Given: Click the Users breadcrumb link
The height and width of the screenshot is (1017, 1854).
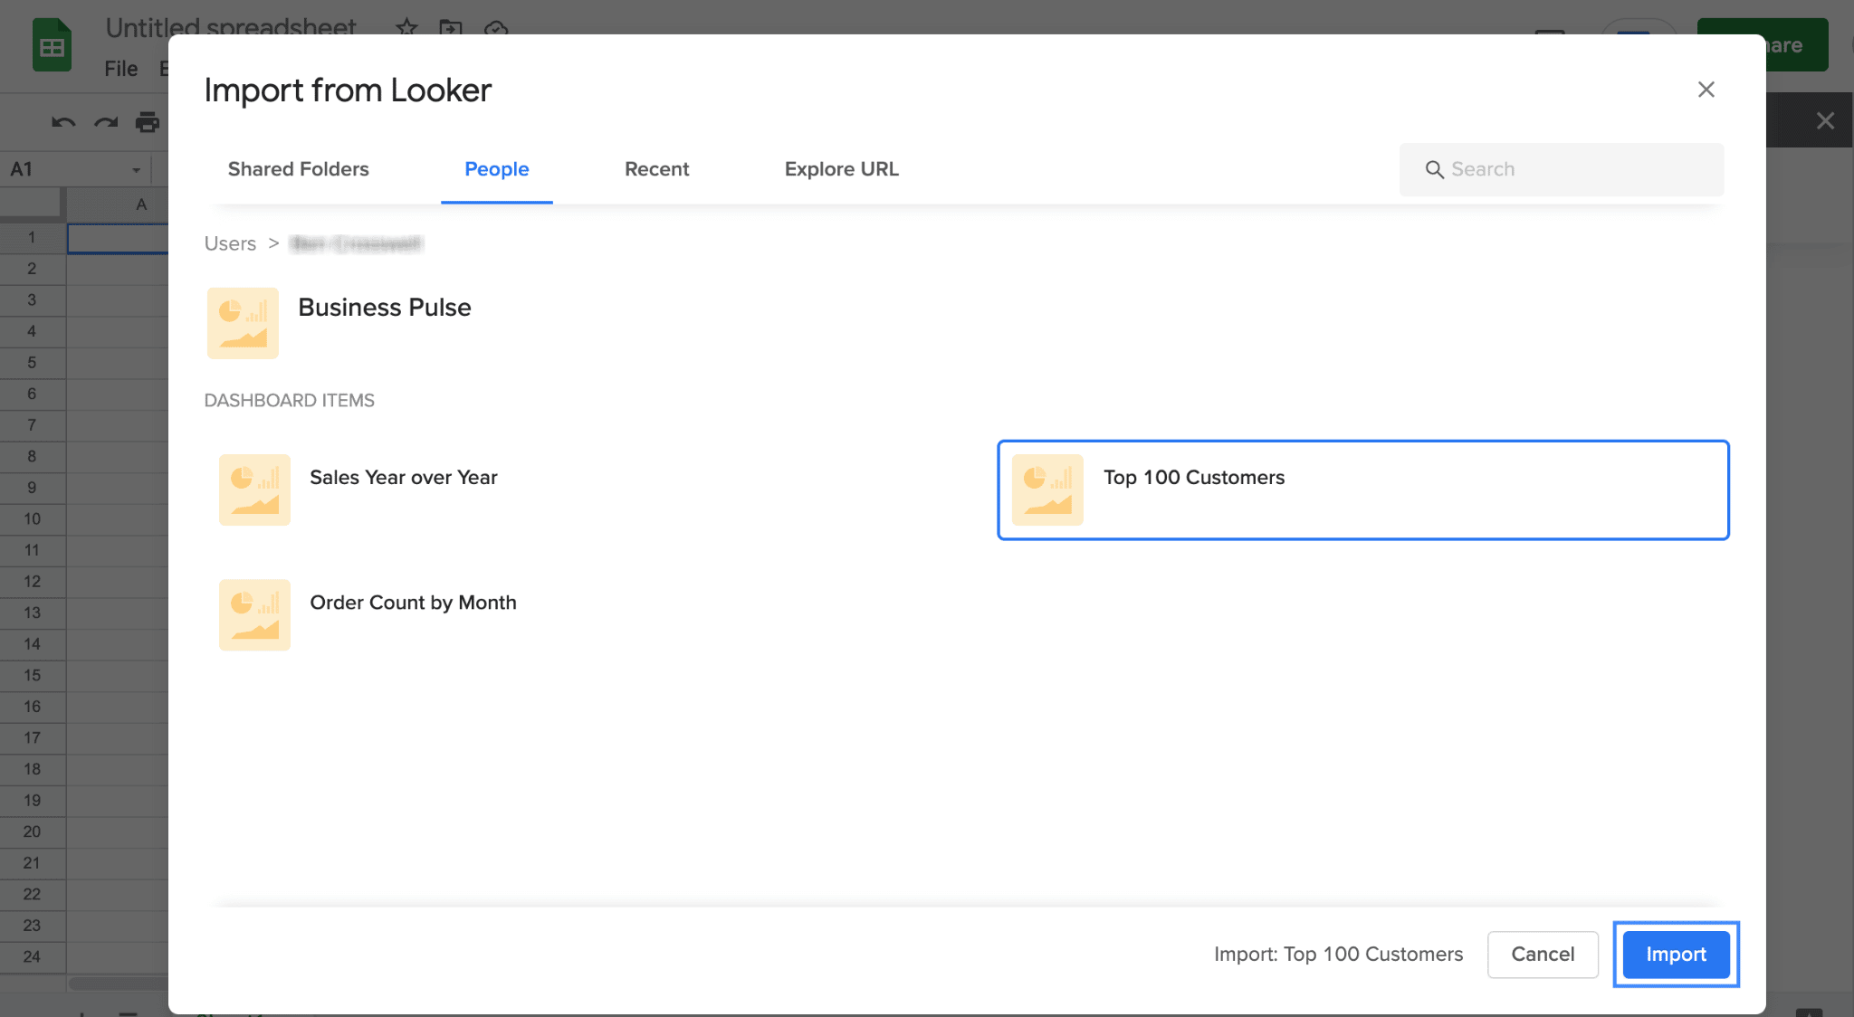Looking at the screenshot, I should point(230,243).
